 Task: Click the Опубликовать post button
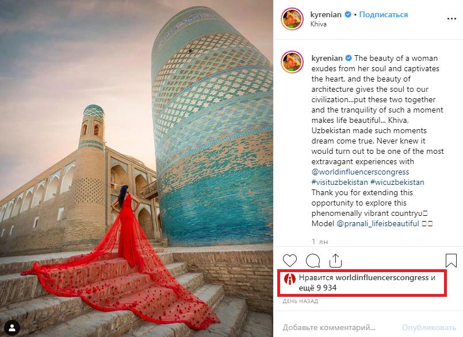click(x=428, y=327)
